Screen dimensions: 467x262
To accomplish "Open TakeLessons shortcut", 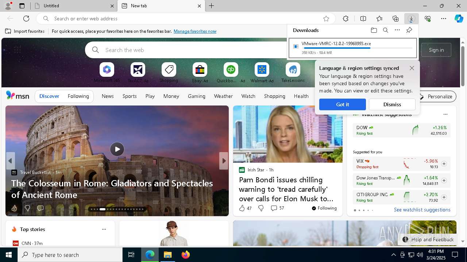I will click(293, 72).
